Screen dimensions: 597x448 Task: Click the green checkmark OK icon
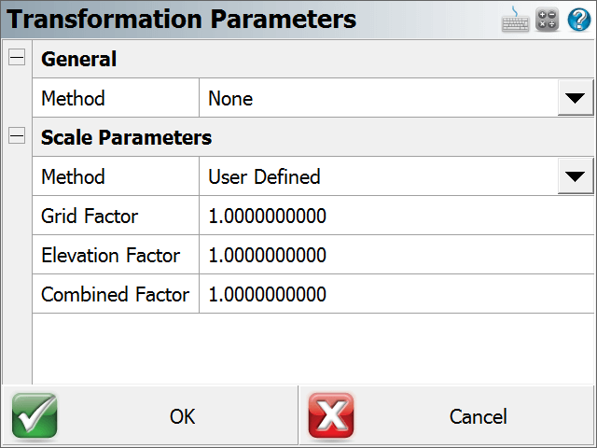[35, 416]
